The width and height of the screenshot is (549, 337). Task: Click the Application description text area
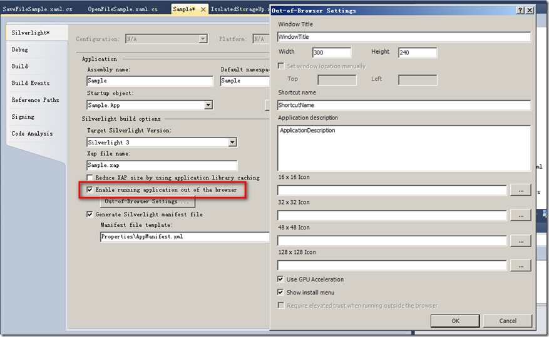tap(404, 148)
